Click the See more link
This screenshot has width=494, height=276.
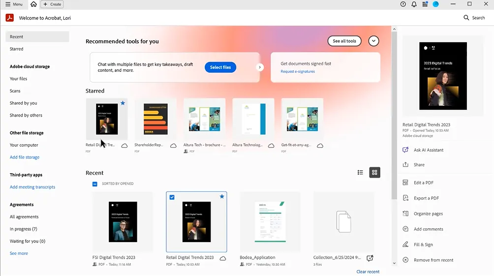pyautogui.click(x=19, y=253)
